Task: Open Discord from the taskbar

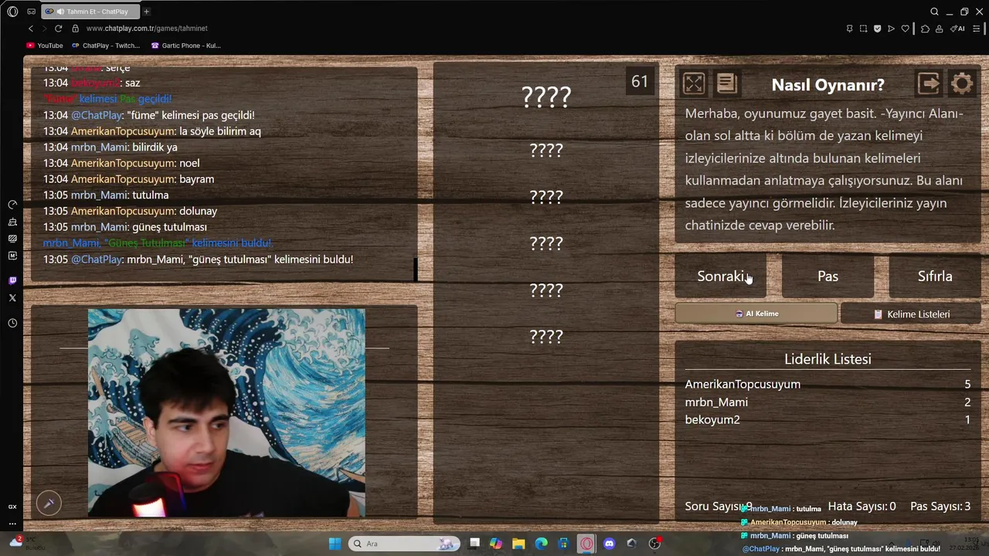Action: point(610,544)
